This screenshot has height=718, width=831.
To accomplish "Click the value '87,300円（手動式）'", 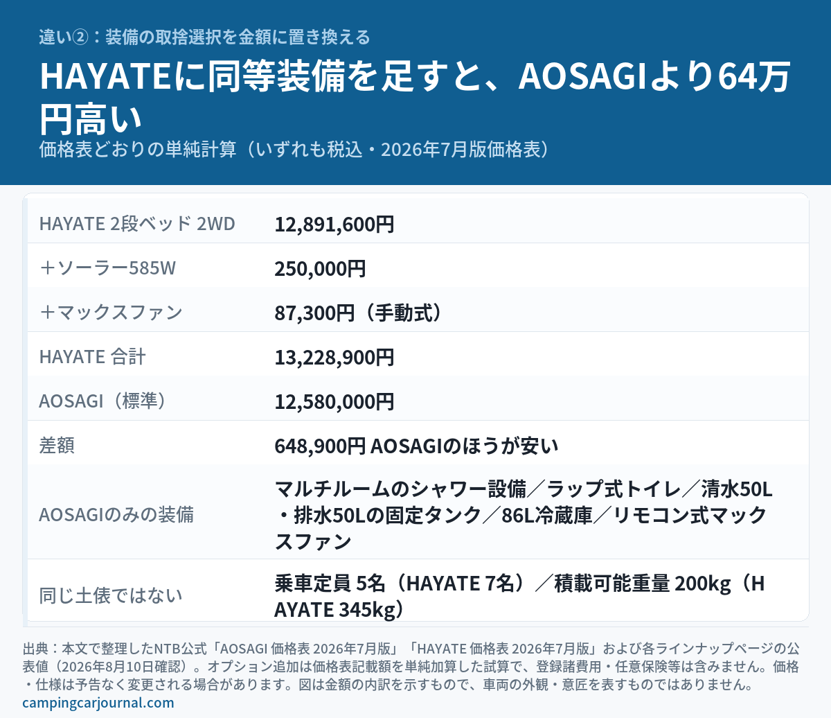I will tap(357, 313).
